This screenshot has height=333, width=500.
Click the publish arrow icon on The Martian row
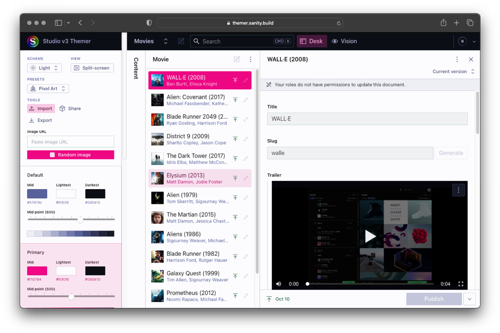235,217
